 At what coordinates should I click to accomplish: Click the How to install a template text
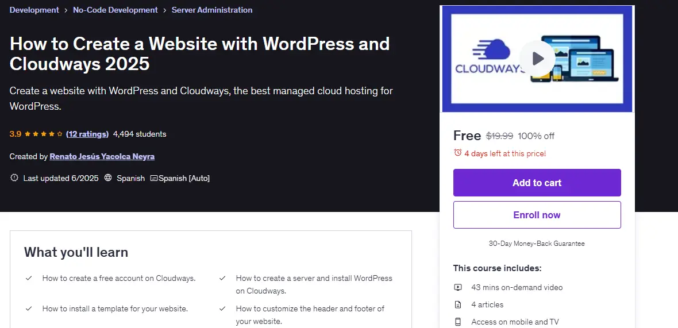pos(115,308)
